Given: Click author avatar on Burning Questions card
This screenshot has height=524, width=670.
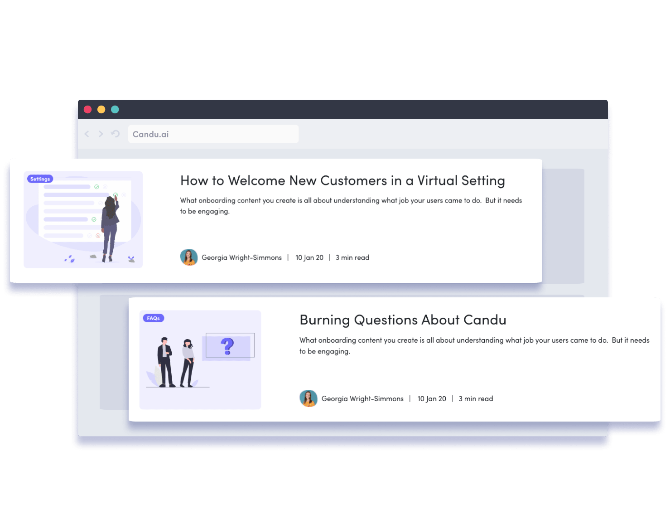Looking at the screenshot, I should [308, 398].
